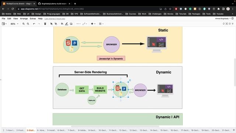Click the globe language icon
The height and width of the screenshot is (133, 236).
[x=233, y=18]
